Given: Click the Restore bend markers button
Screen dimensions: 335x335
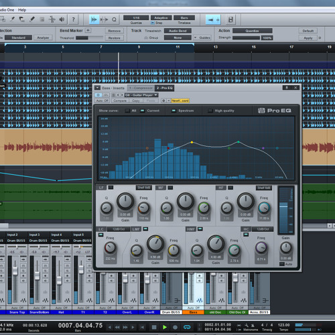Looking at the screenshot, I should click(x=115, y=38).
